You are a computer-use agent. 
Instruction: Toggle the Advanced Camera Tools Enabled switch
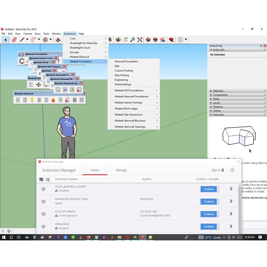pos(209,201)
